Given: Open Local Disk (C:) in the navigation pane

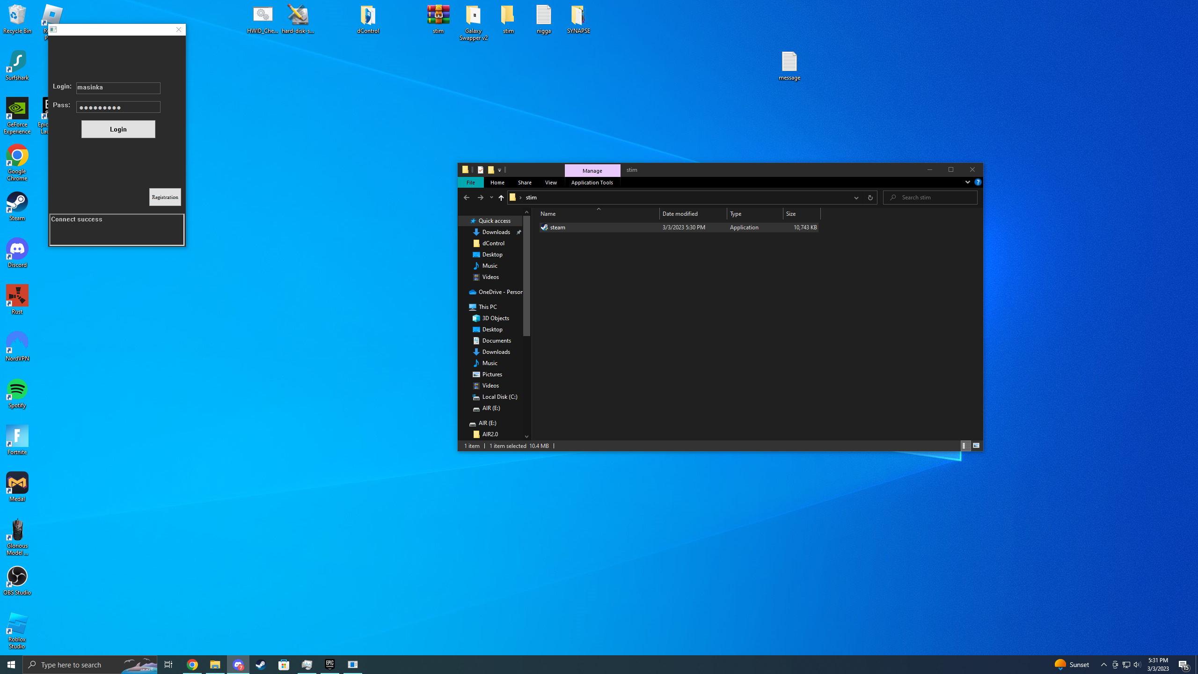Looking at the screenshot, I should [x=499, y=397].
